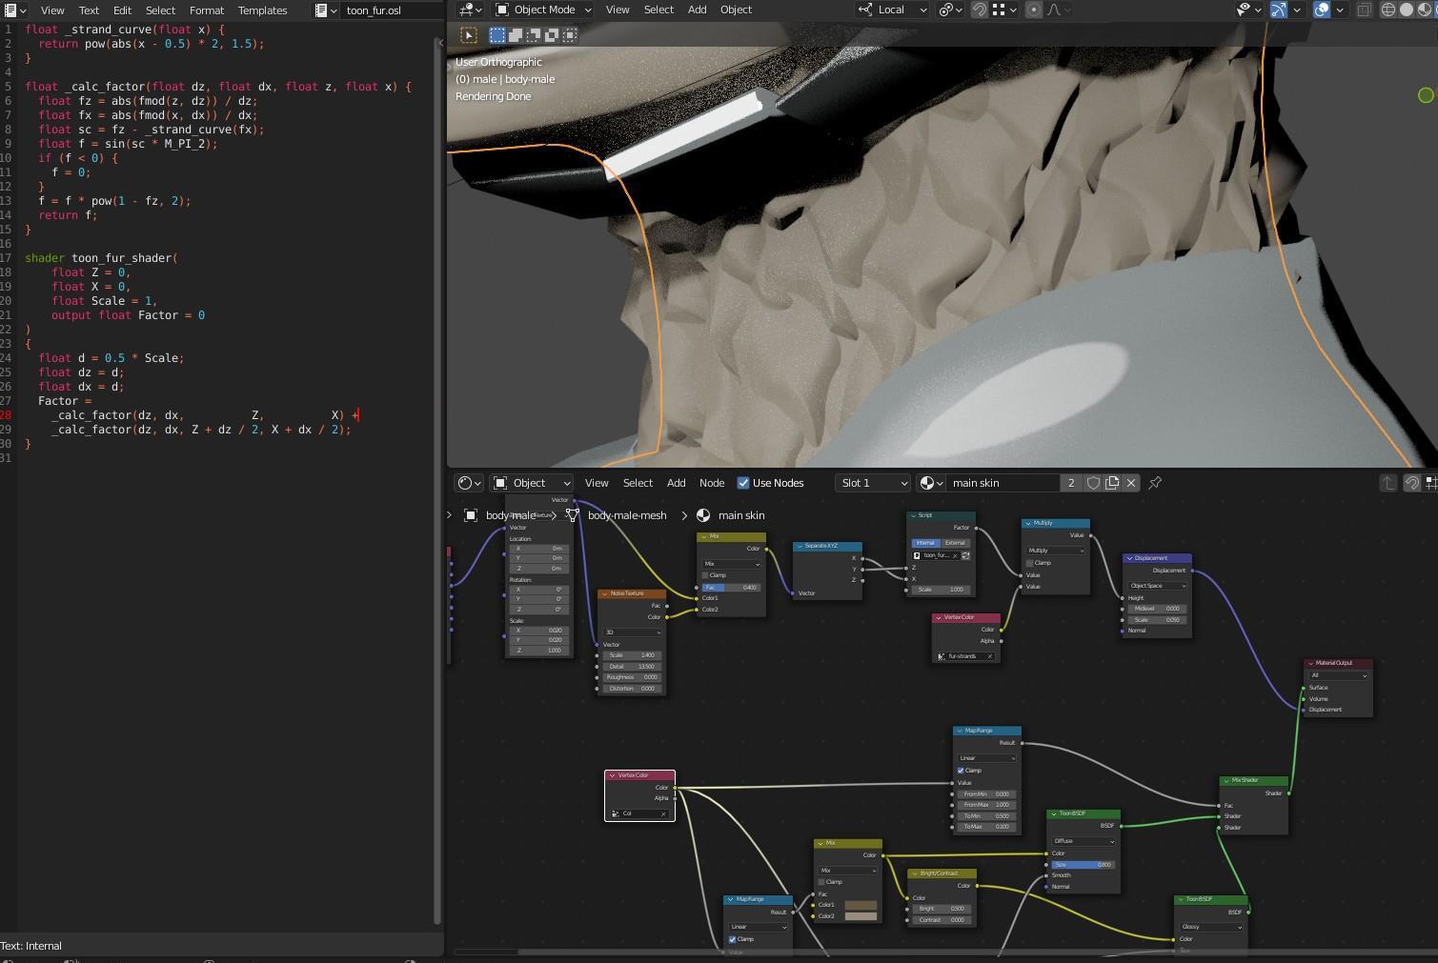Unlink main skin material with X icon
This screenshot has width=1438, height=963.
(x=1131, y=483)
